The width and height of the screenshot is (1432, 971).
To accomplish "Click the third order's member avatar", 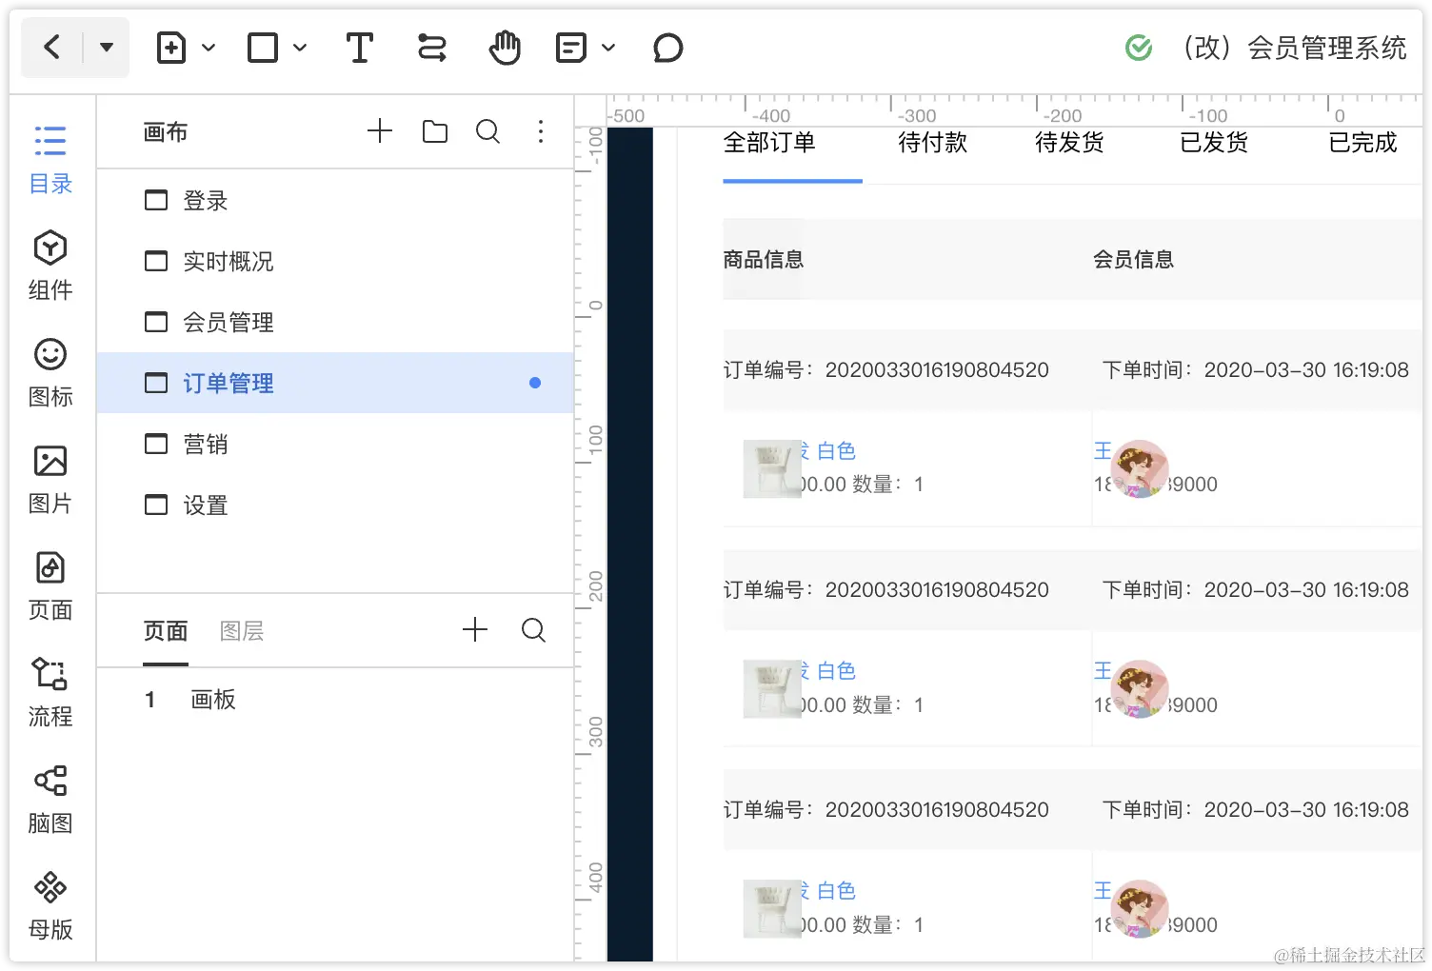I will (1140, 909).
